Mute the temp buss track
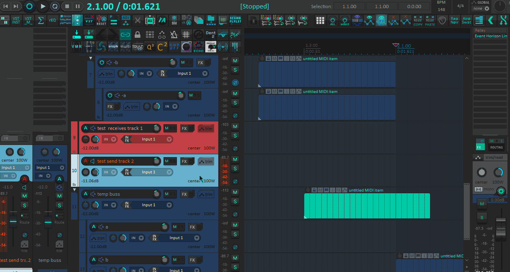510x272 pixels. pos(235,192)
